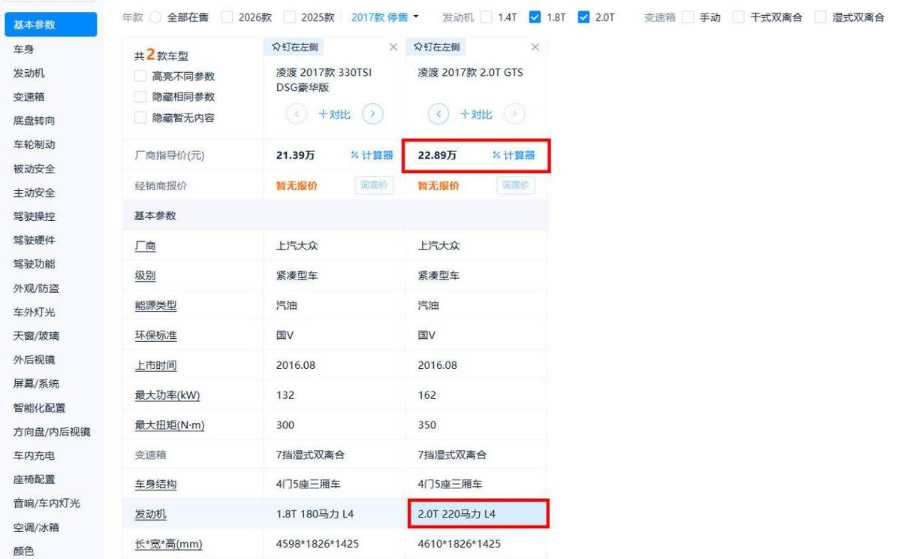901x559 pixels.
Task: Click 询底价 for the 2.0T GTS
Action: (514, 185)
